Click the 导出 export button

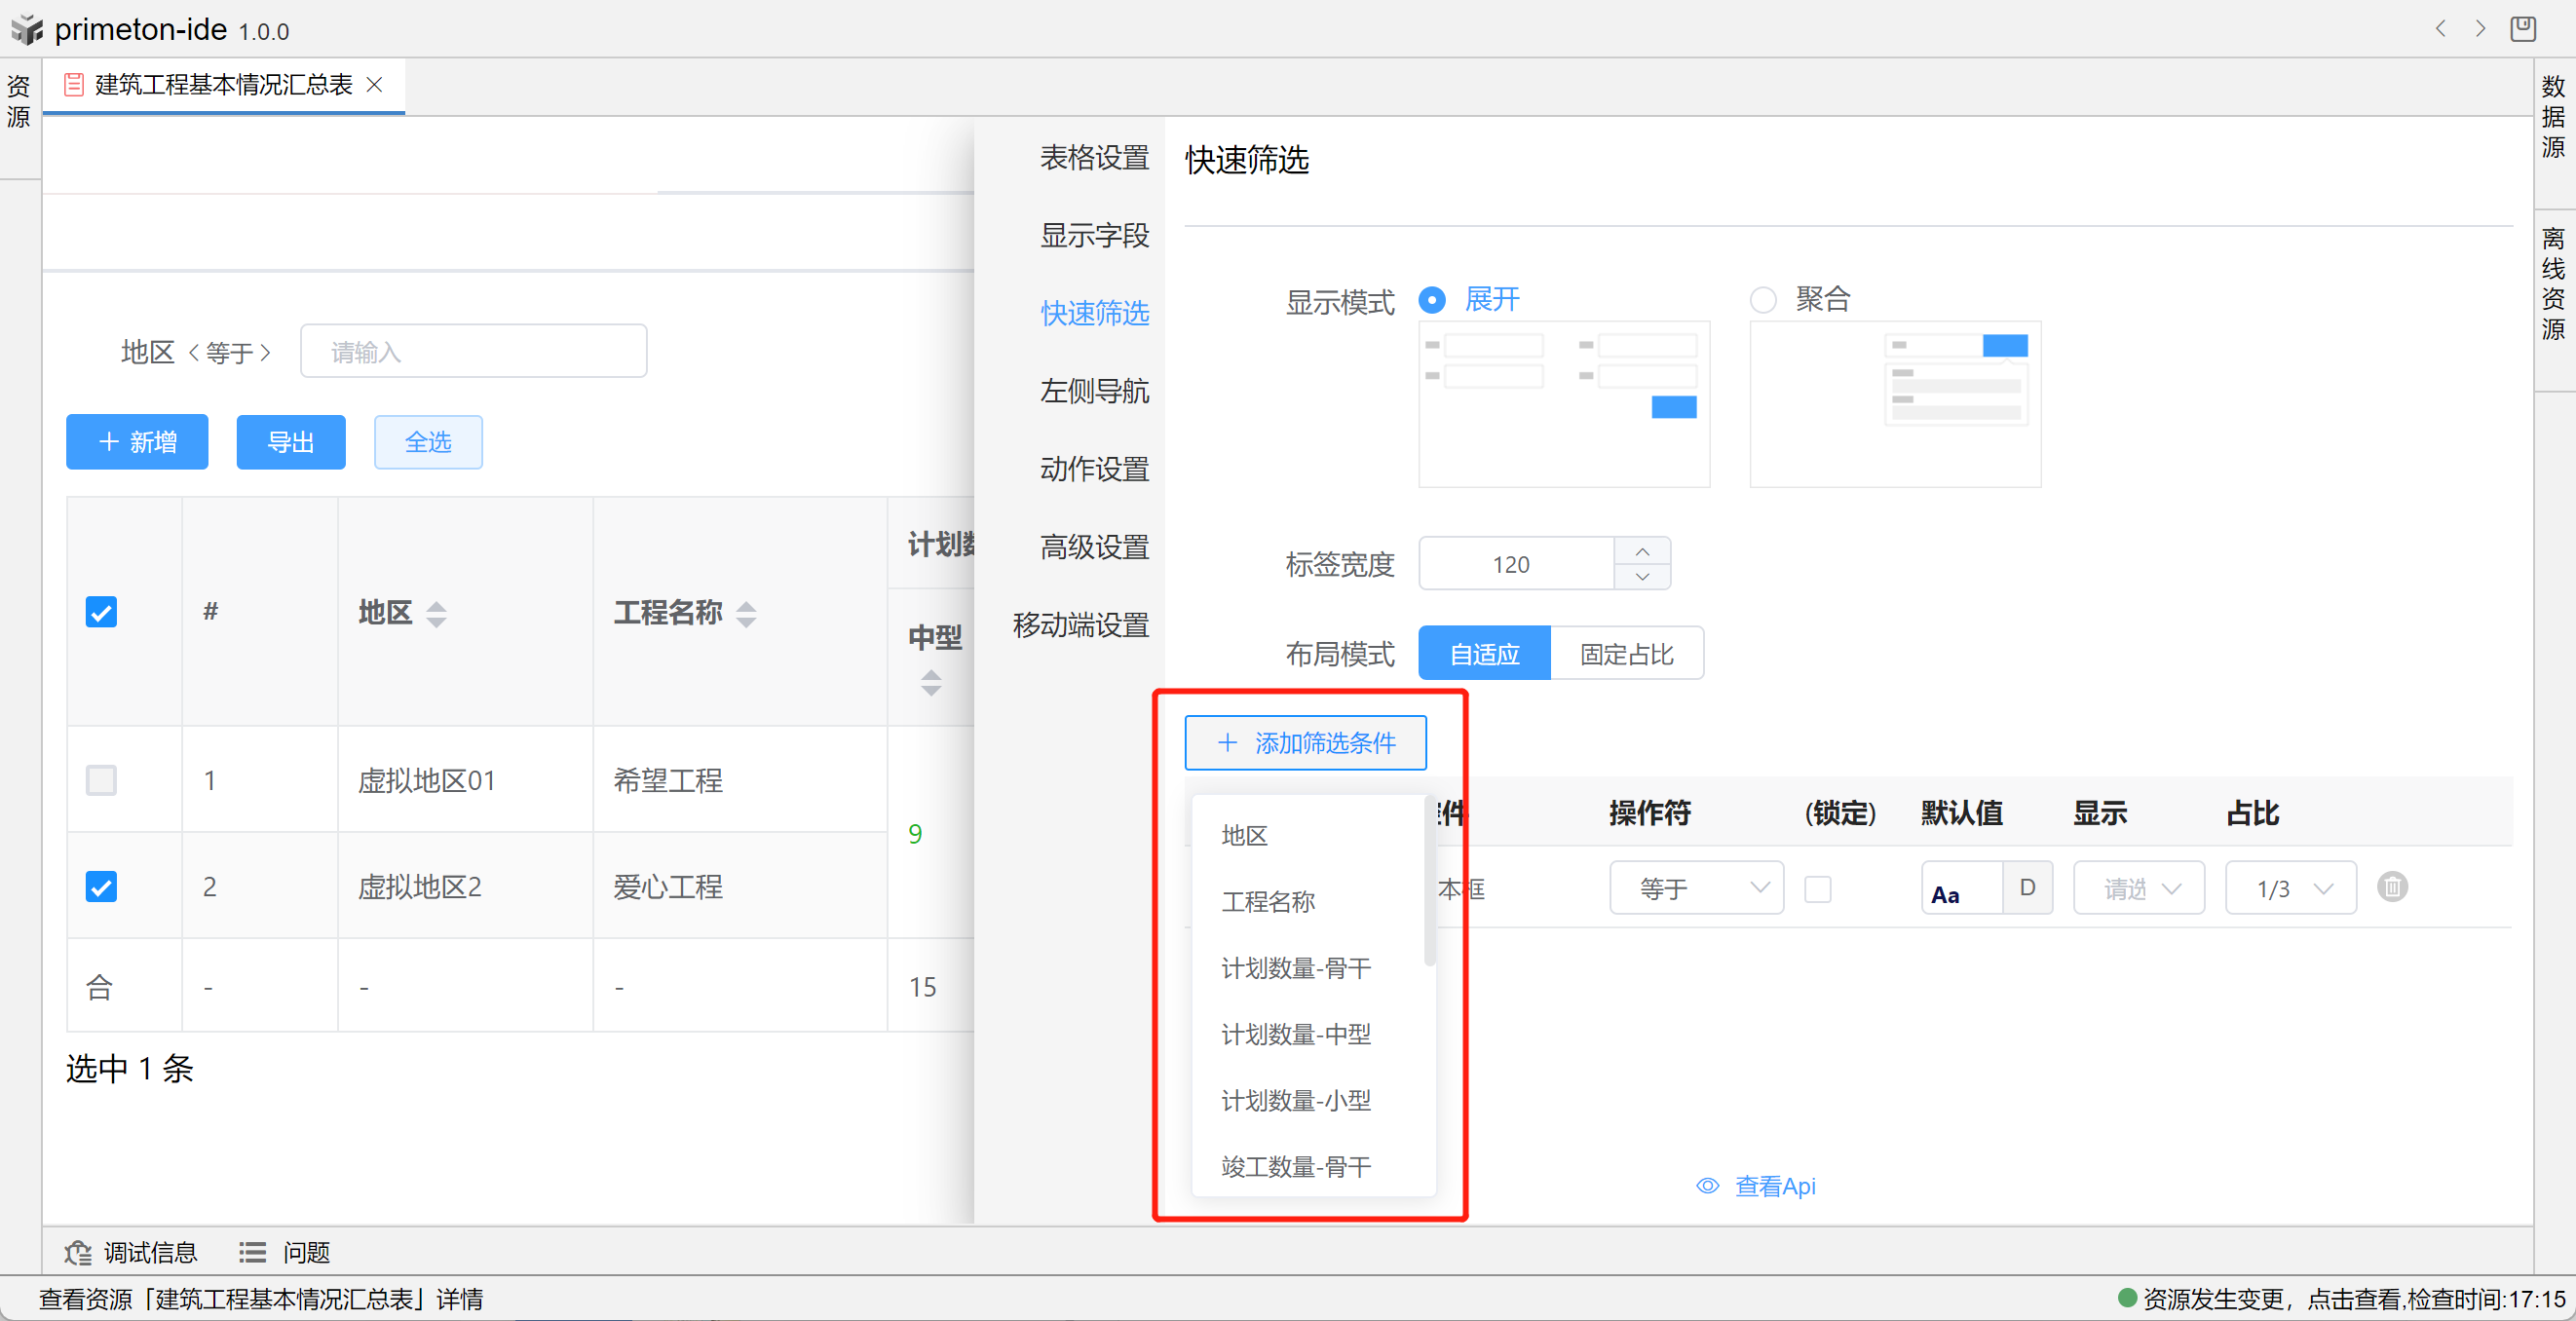click(290, 442)
